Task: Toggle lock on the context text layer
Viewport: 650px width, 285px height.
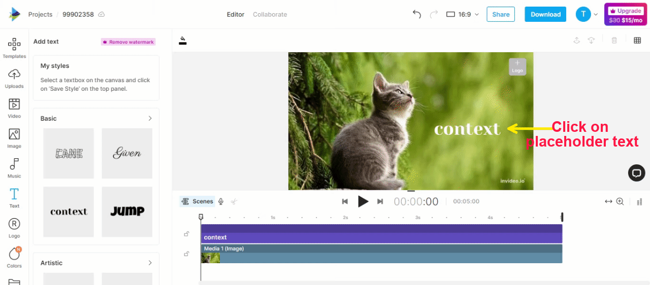Action: (x=186, y=234)
